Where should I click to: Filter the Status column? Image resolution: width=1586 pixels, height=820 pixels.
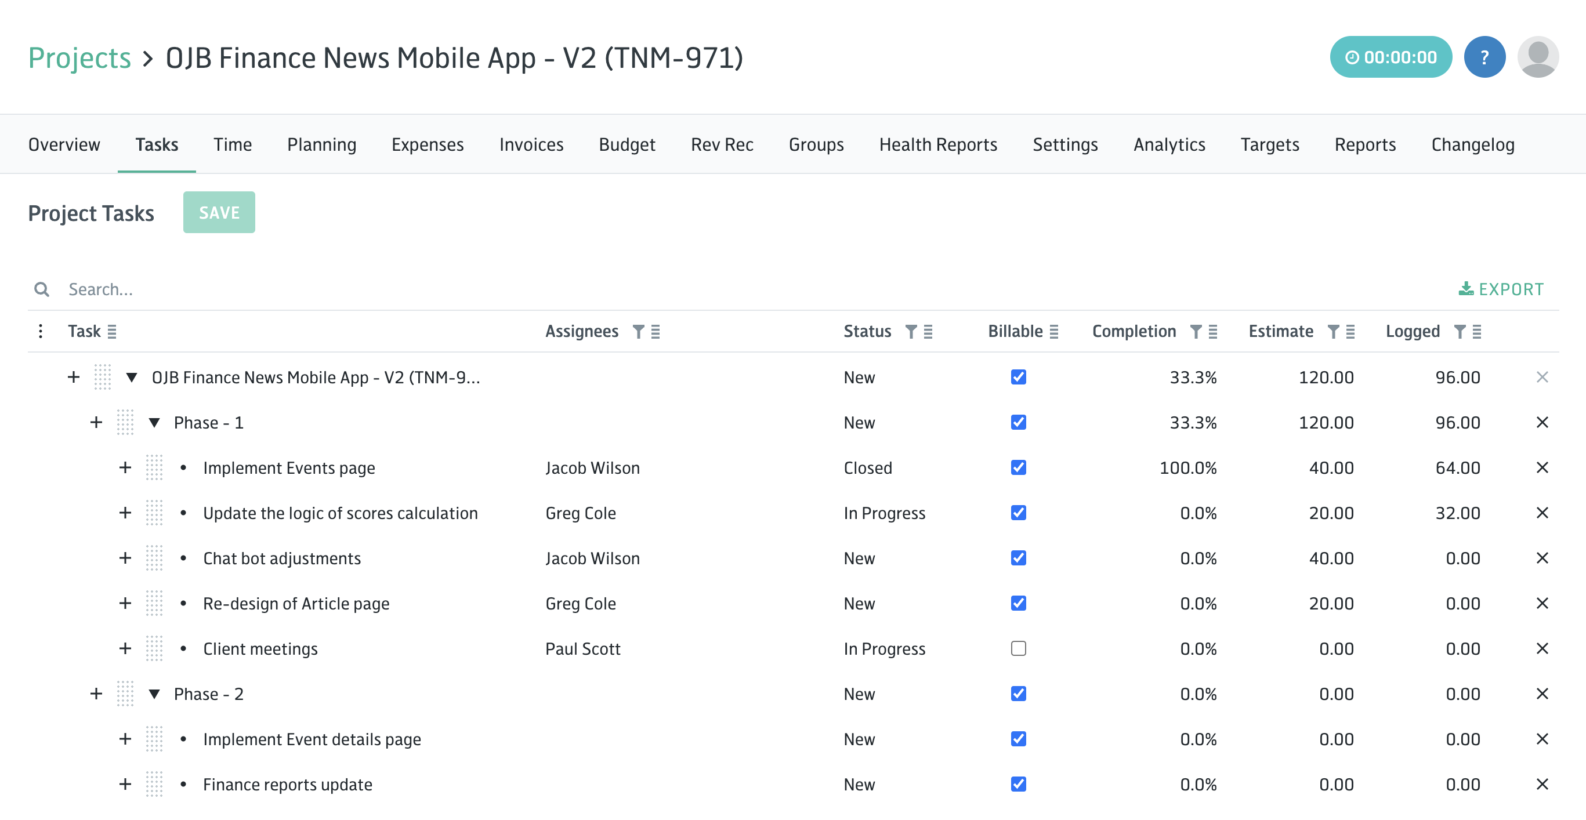tap(911, 332)
